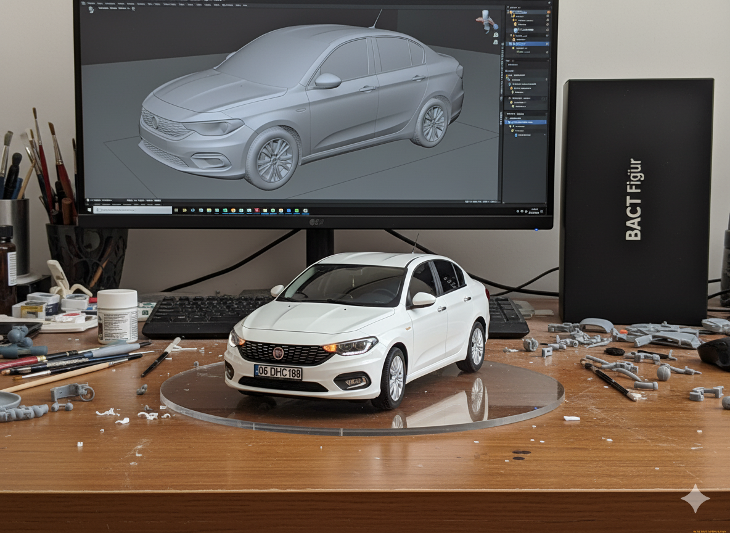The height and width of the screenshot is (533, 730).
Task: Collapse the top collection in the outliner
Action: coord(507,12)
